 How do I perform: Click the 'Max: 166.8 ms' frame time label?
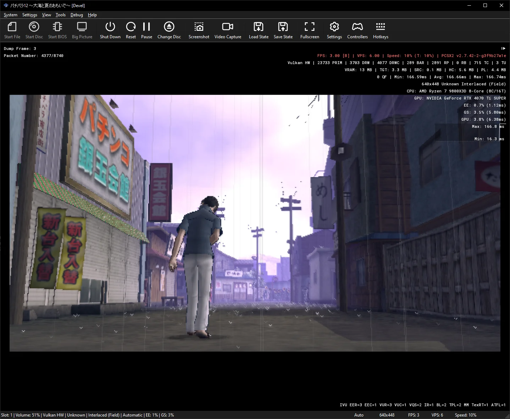pyautogui.click(x=488, y=126)
